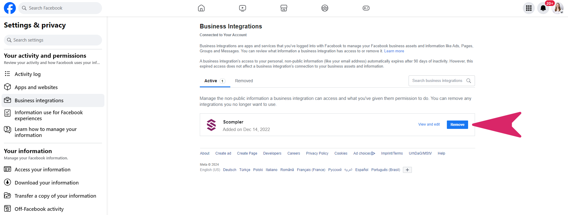Expand more languages with plus button
Screen dimensions: 568x215
coord(407,170)
